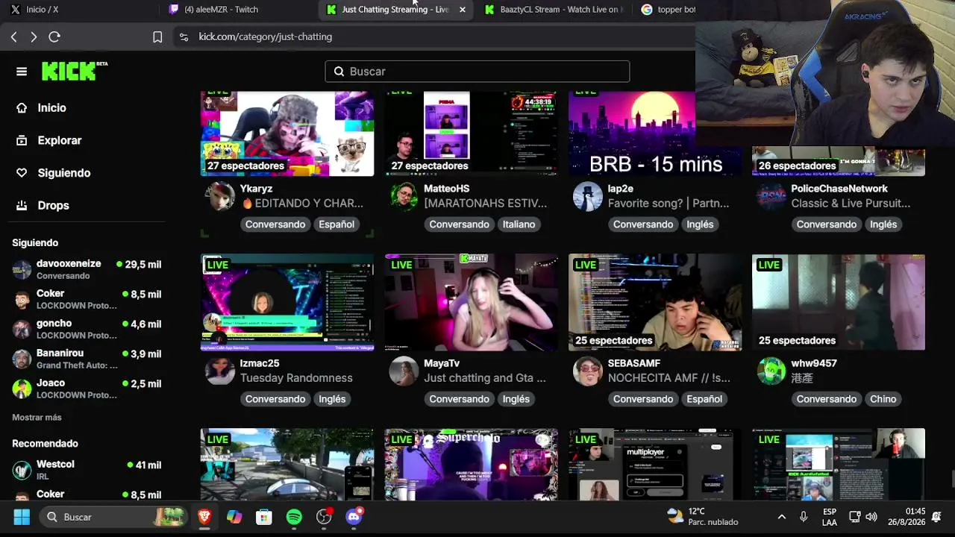Click PoliceChaseNetwork channel avatar
Image resolution: width=955 pixels, height=537 pixels.
click(x=771, y=196)
